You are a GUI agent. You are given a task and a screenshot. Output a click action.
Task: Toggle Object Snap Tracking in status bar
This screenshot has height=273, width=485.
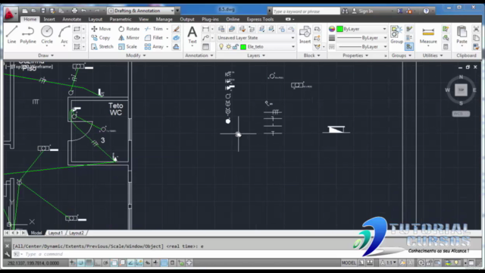point(131,263)
